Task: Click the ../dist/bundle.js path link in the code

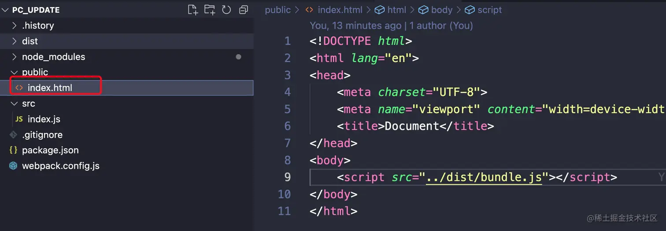Action: (484, 177)
